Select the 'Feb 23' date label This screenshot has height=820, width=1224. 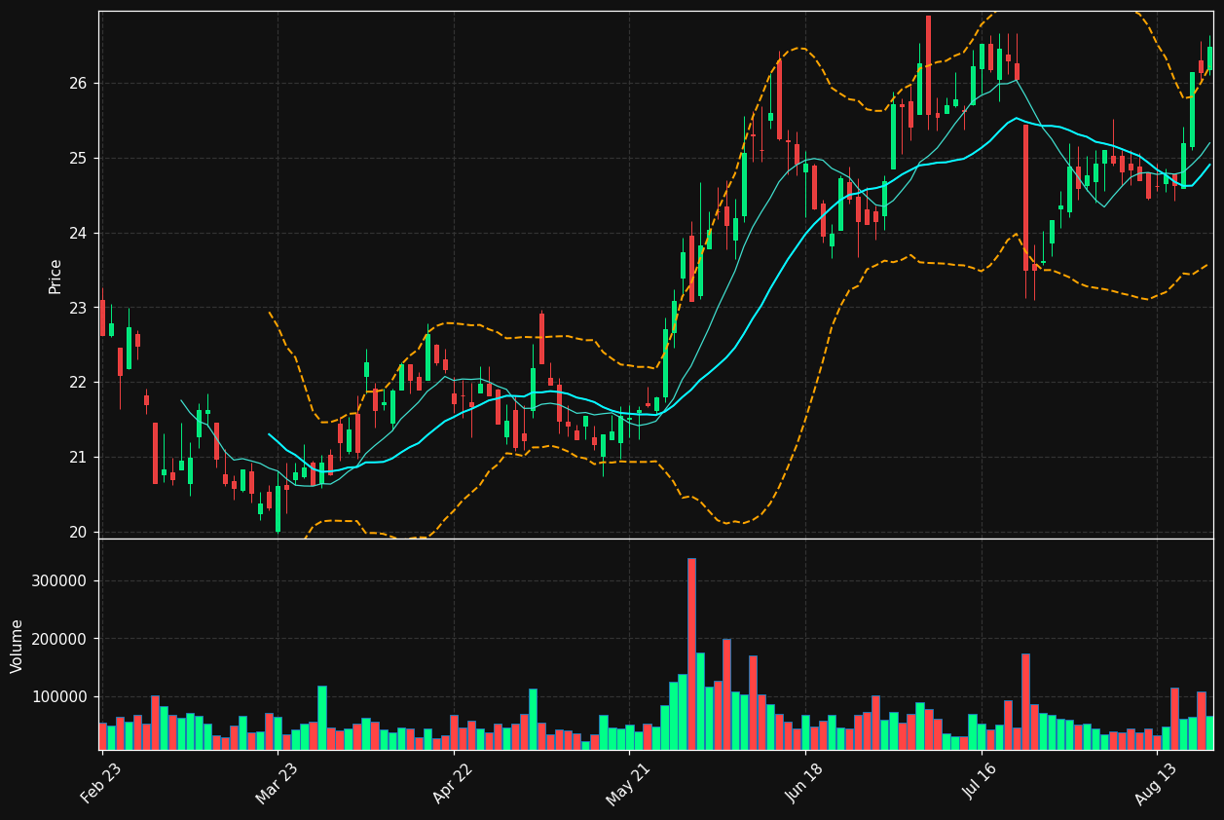point(101,784)
